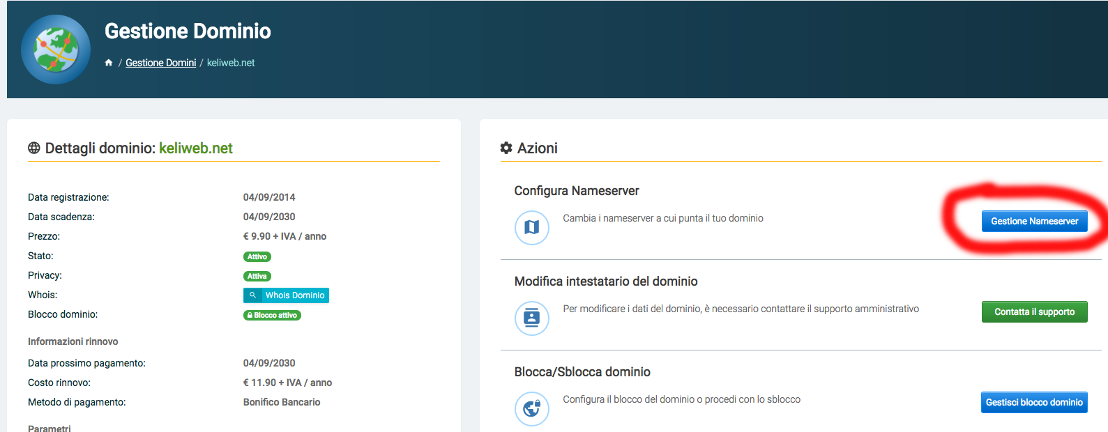This screenshot has width=1108, height=432.
Task: Click the Contatta il supporto button
Action: [1035, 311]
